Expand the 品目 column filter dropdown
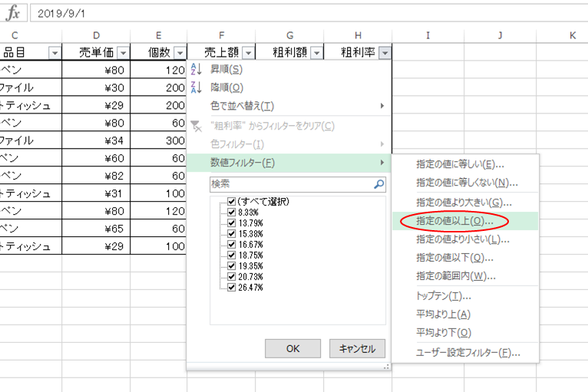Viewport: 588px width, 392px height. click(x=55, y=53)
